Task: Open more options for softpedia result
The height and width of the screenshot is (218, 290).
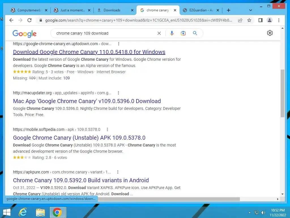Action: tap(107, 129)
